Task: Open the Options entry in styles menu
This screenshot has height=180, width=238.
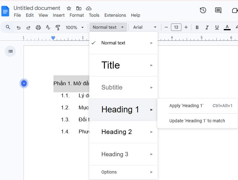Action: 123,172
